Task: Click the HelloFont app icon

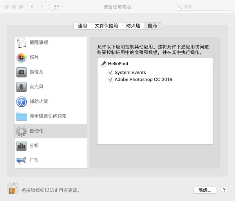Action: pos(103,64)
